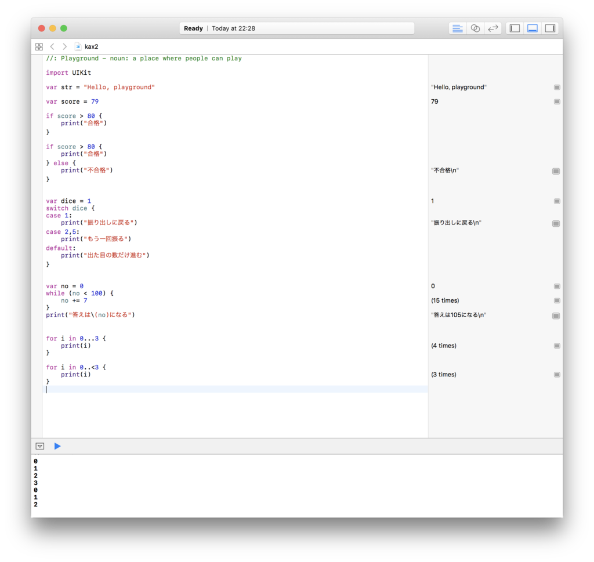
Task: Click the "var score = 79" line
Action: [x=72, y=101]
